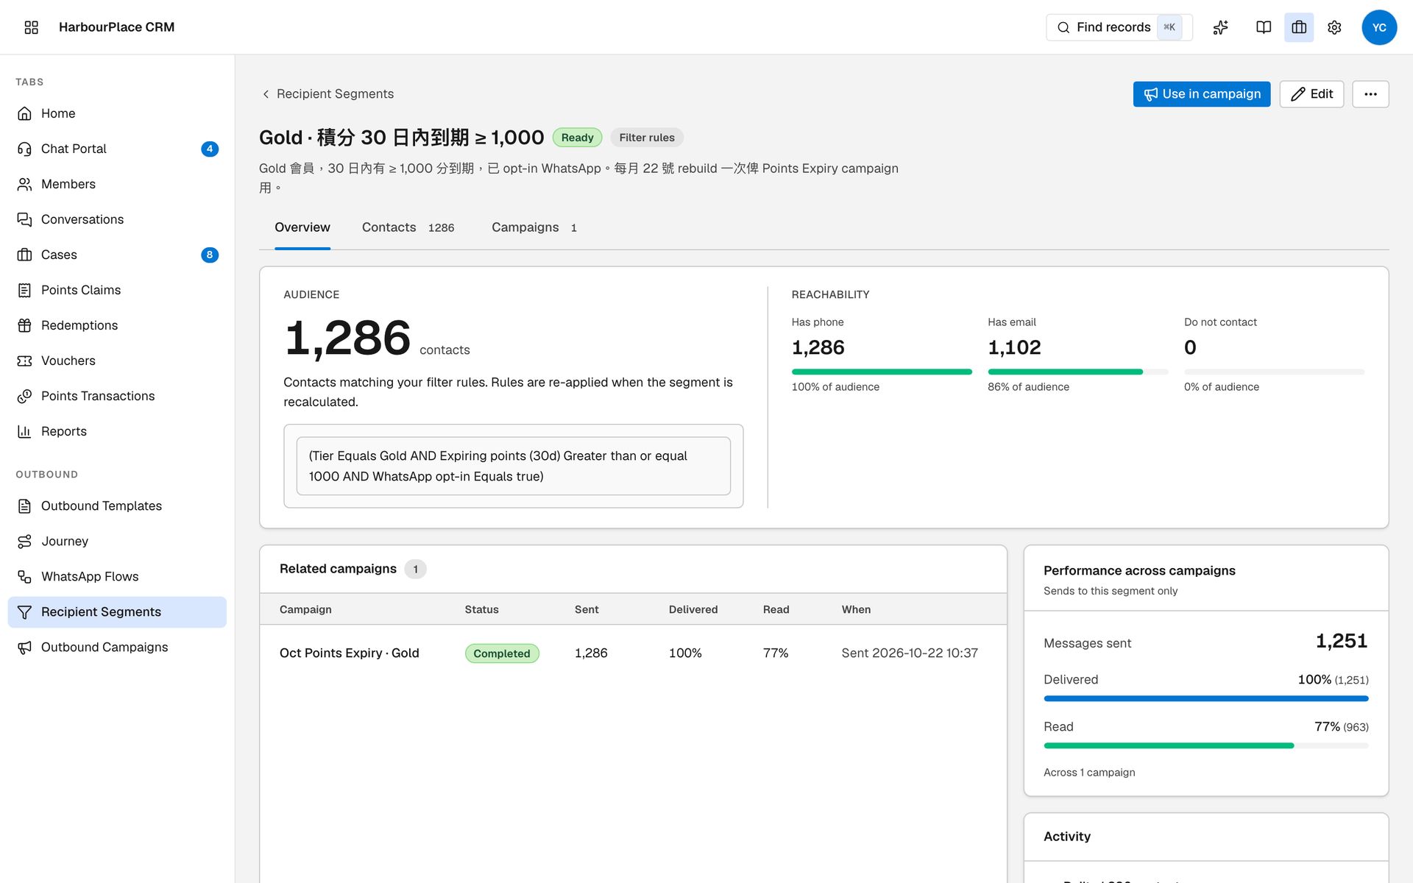Click the Messages sent value 1,251
1413x883 pixels.
[x=1341, y=641]
